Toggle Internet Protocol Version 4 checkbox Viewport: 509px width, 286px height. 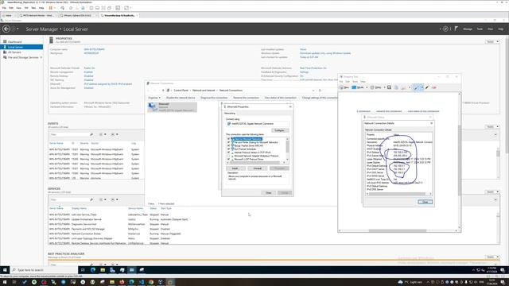point(228,153)
